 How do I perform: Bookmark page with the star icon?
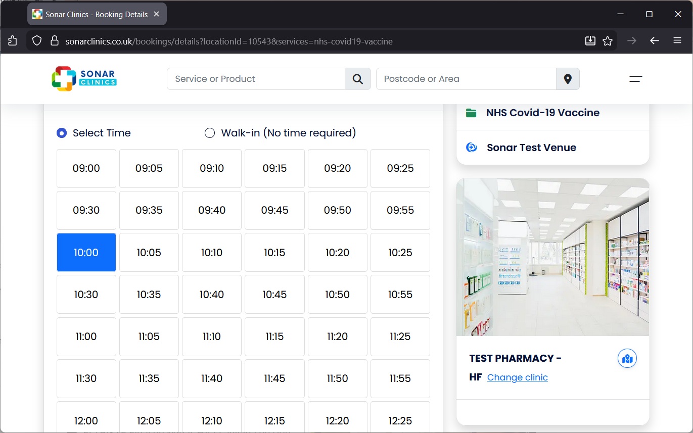[608, 41]
